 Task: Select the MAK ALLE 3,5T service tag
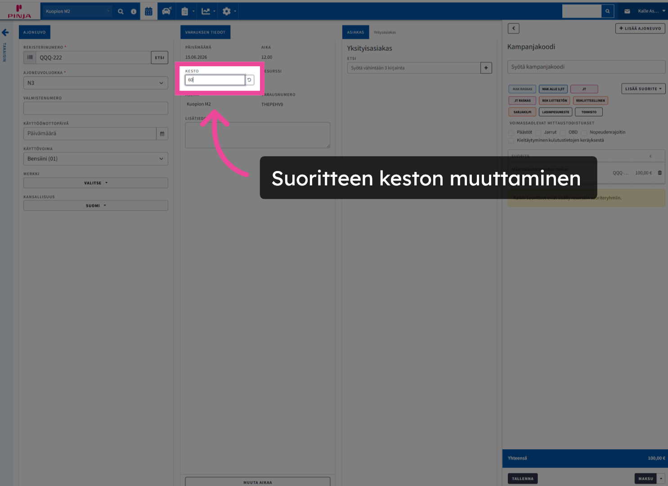click(553, 89)
